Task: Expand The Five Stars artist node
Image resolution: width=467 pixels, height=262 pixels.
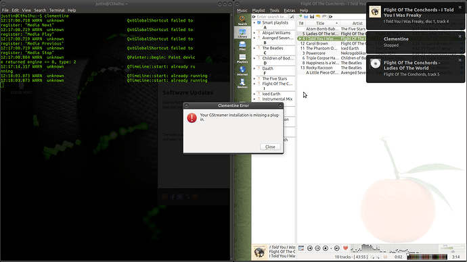Action: click(x=254, y=79)
